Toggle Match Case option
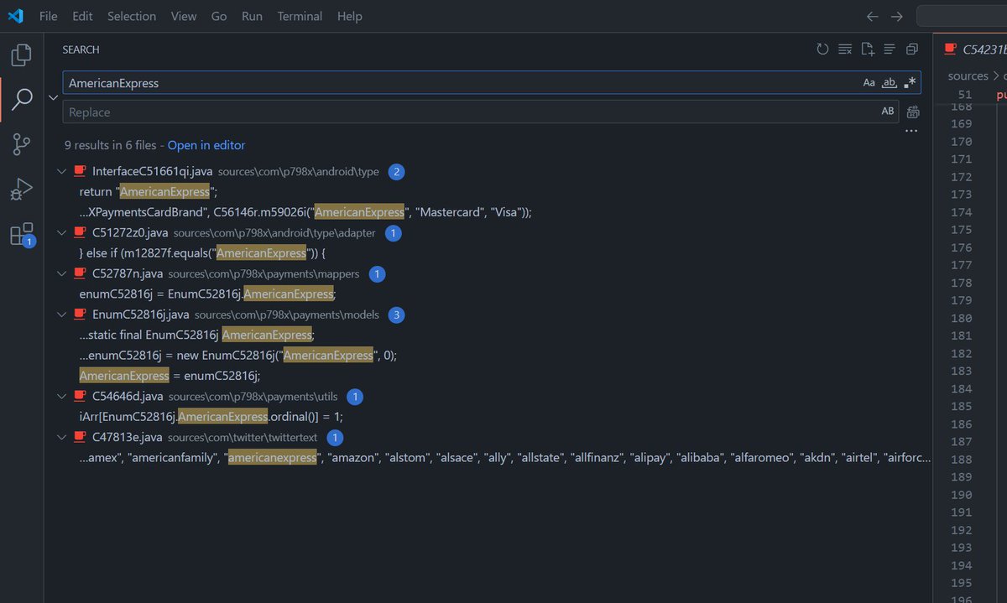Viewport: 1007px width, 603px height. (869, 83)
